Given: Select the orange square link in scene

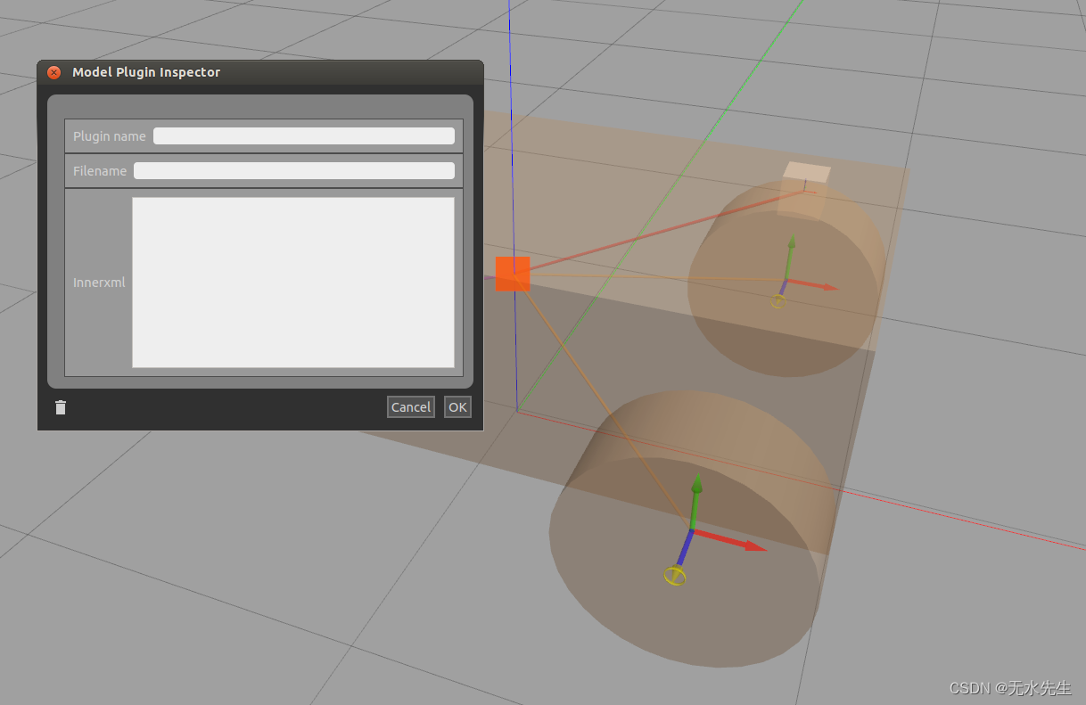Looking at the screenshot, I should coord(513,274).
